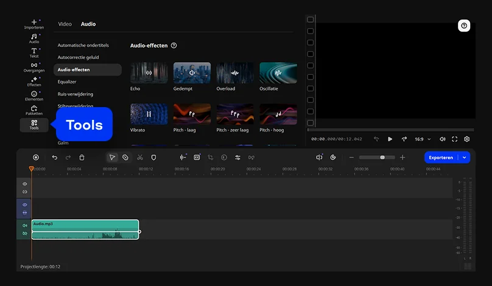This screenshot has height=286, width=492.
Task: Click the crop tool icon
Action: 210,157
